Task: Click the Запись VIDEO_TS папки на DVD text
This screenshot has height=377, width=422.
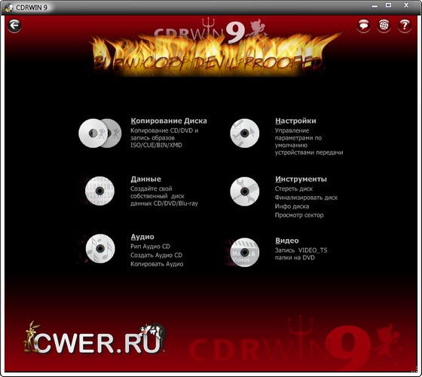Action: tap(301, 254)
